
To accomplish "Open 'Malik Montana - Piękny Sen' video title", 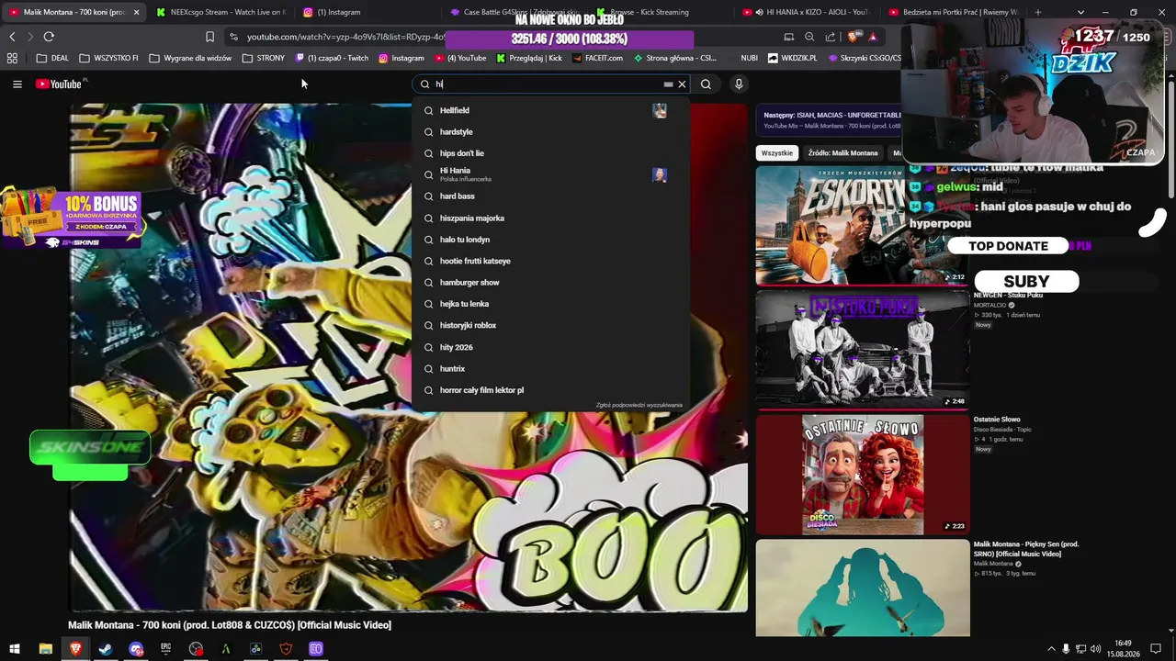I will pyautogui.click(x=1026, y=549).
